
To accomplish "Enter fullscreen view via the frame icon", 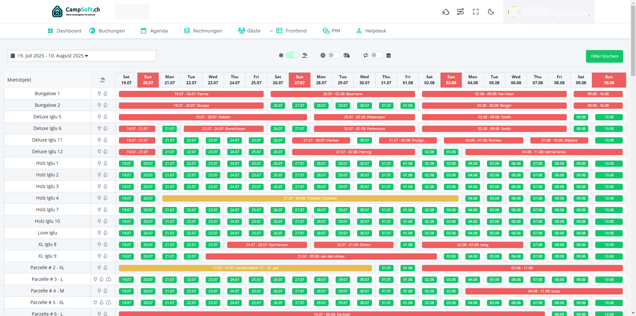I will (475, 12).
